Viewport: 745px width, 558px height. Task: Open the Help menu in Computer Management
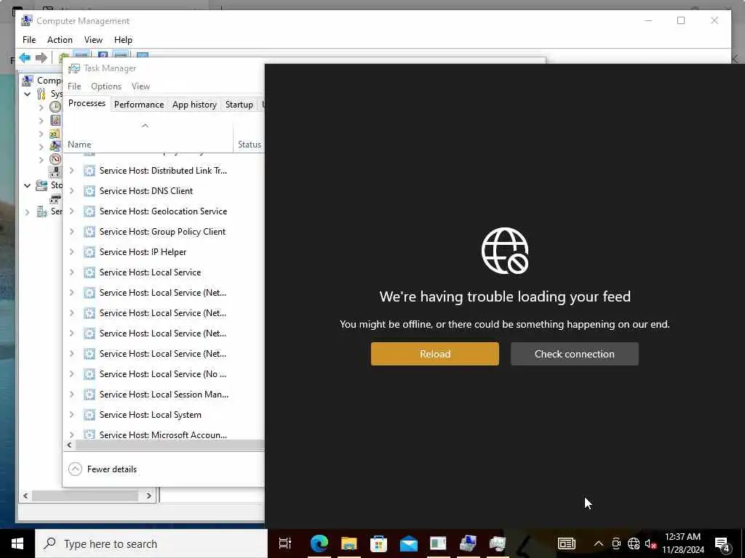pyautogui.click(x=123, y=40)
